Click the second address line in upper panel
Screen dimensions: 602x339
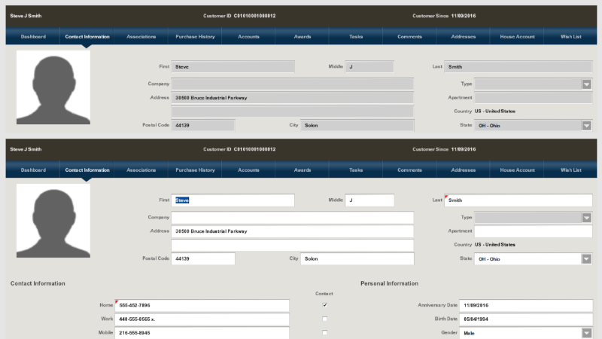pyautogui.click(x=293, y=111)
